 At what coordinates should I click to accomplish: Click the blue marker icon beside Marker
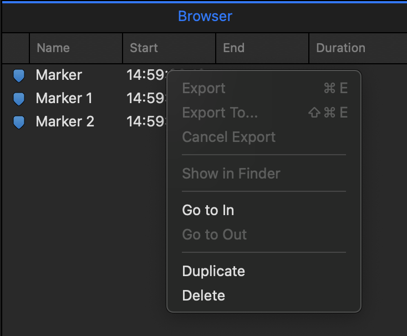click(19, 75)
